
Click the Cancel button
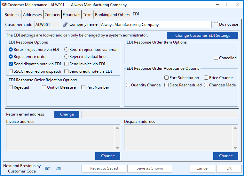(x=202, y=168)
